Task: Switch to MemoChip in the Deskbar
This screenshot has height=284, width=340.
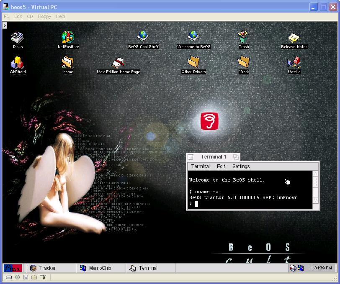Action: point(101,268)
